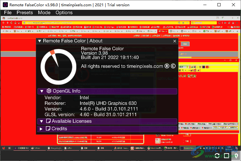Viewport: 241px width, 161px height.
Task: Click 'Intel(R) UHD Graphics 630' renderer text
Action: click(108, 103)
